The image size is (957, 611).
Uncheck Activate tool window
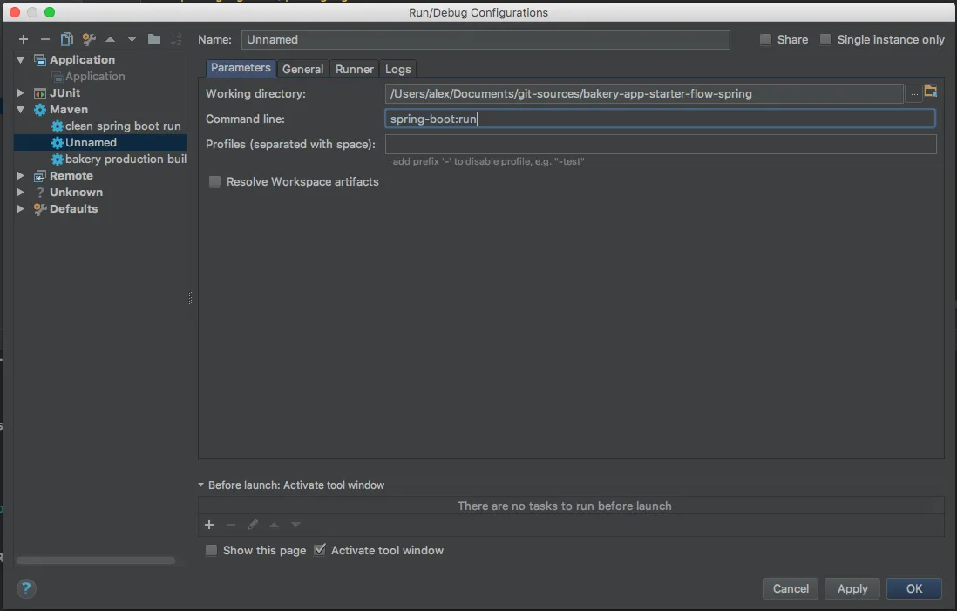tap(320, 550)
